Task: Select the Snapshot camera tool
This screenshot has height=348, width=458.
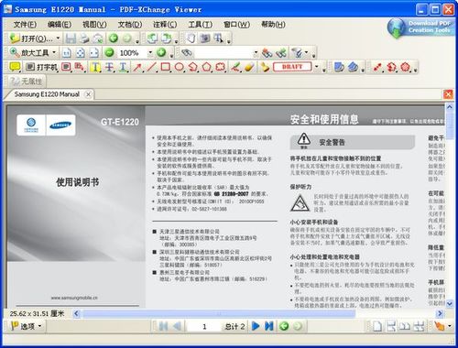Action: [x=204, y=38]
